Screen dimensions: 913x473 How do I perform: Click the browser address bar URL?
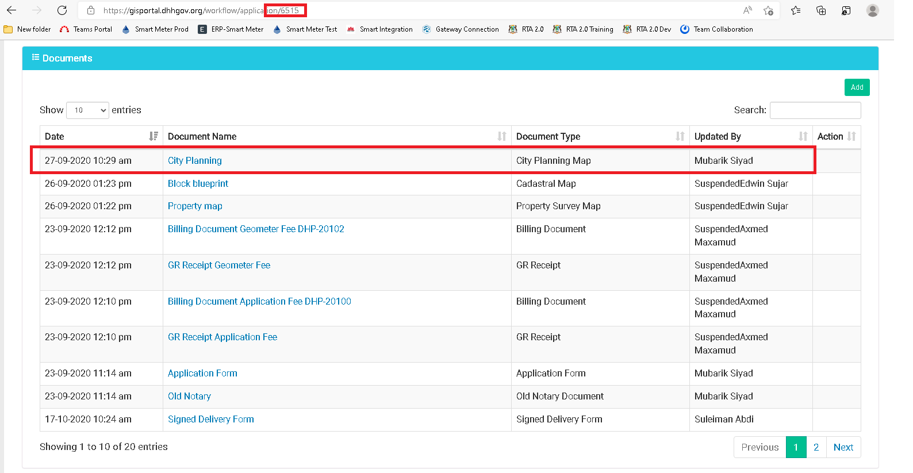pyautogui.click(x=201, y=10)
